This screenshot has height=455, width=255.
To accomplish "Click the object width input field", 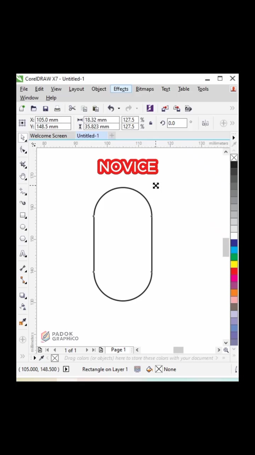I will (x=101, y=120).
